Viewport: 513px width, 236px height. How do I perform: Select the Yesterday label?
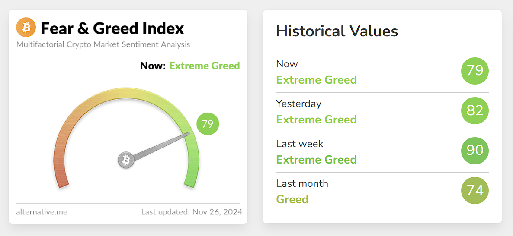pos(299,104)
